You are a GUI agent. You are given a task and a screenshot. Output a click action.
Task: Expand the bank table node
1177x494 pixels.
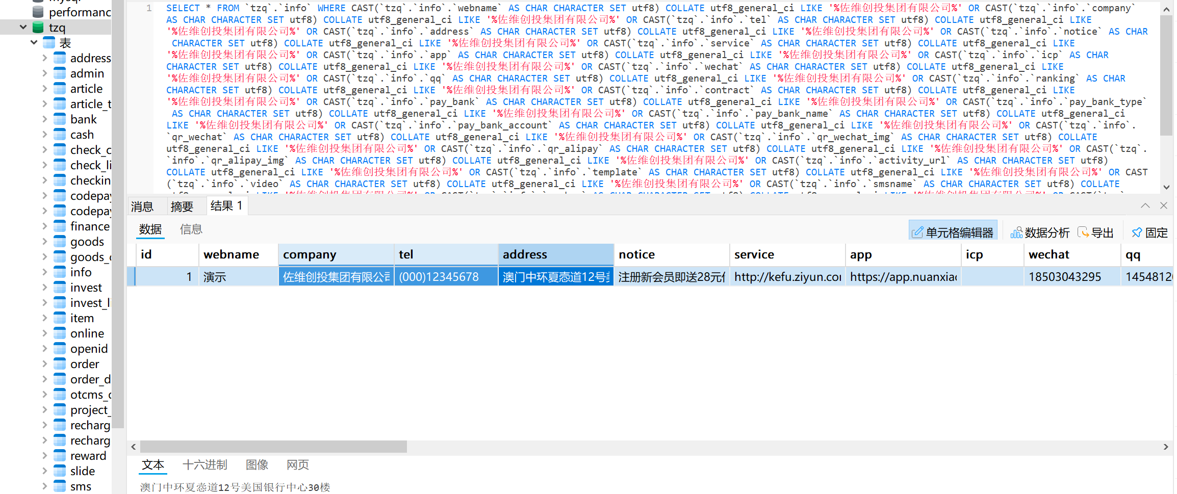coord(45,119)
